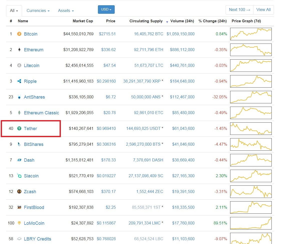Viewport: 294px width, 244px height.
Task: Click LoMoCoin change value 89.51%
Action: click(220, 223)
